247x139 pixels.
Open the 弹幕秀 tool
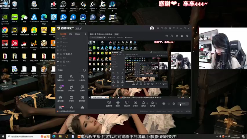click(71, 99)
